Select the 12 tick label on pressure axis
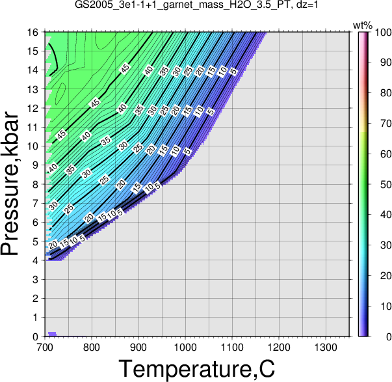The height and width of the screenshot is (382, 392). (x=33, y=109)
